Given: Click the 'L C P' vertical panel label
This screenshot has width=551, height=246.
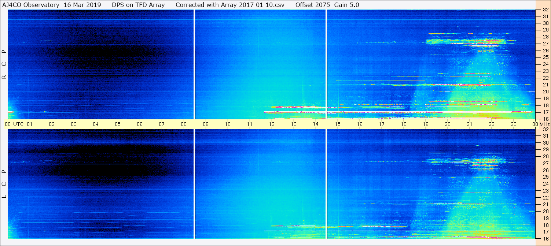Looking at the screenshot, I should [4, 184].
